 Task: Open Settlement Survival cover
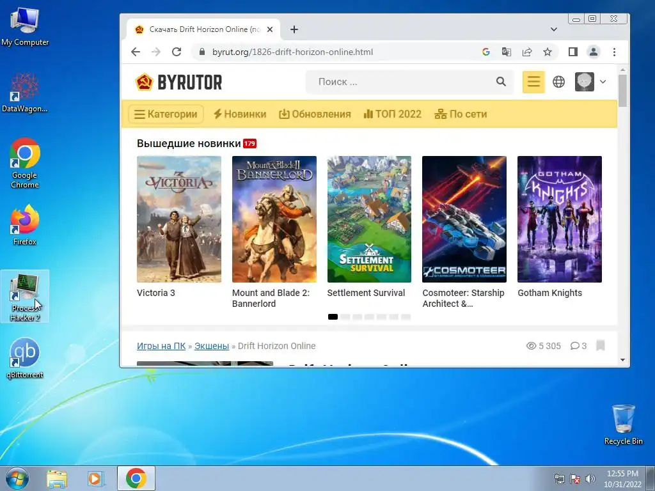pos(369,219)
